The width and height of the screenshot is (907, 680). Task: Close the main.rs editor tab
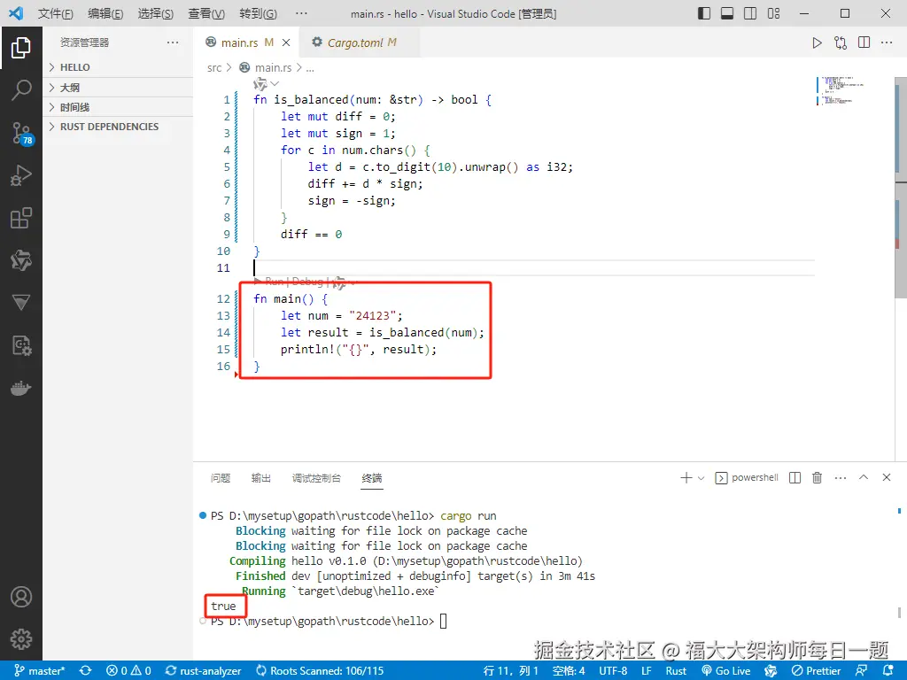coord(286,42)
